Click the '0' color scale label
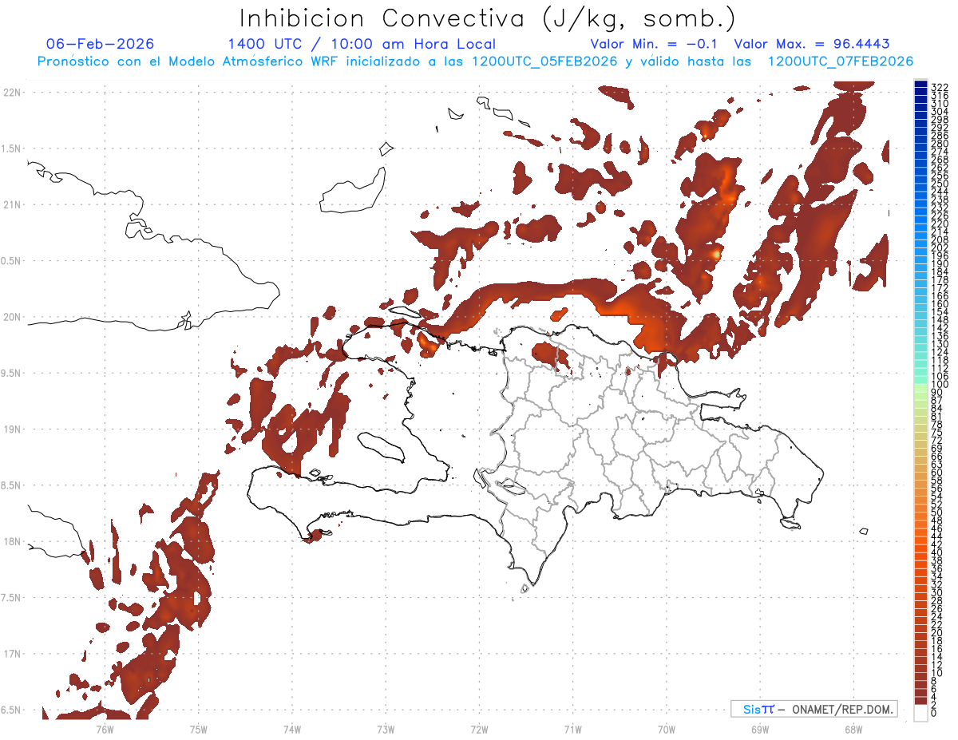 [x=933, y=712]
